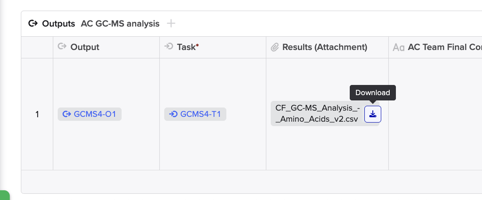Click the Task column header icon

pyautogui.click(x=169, y=46)
